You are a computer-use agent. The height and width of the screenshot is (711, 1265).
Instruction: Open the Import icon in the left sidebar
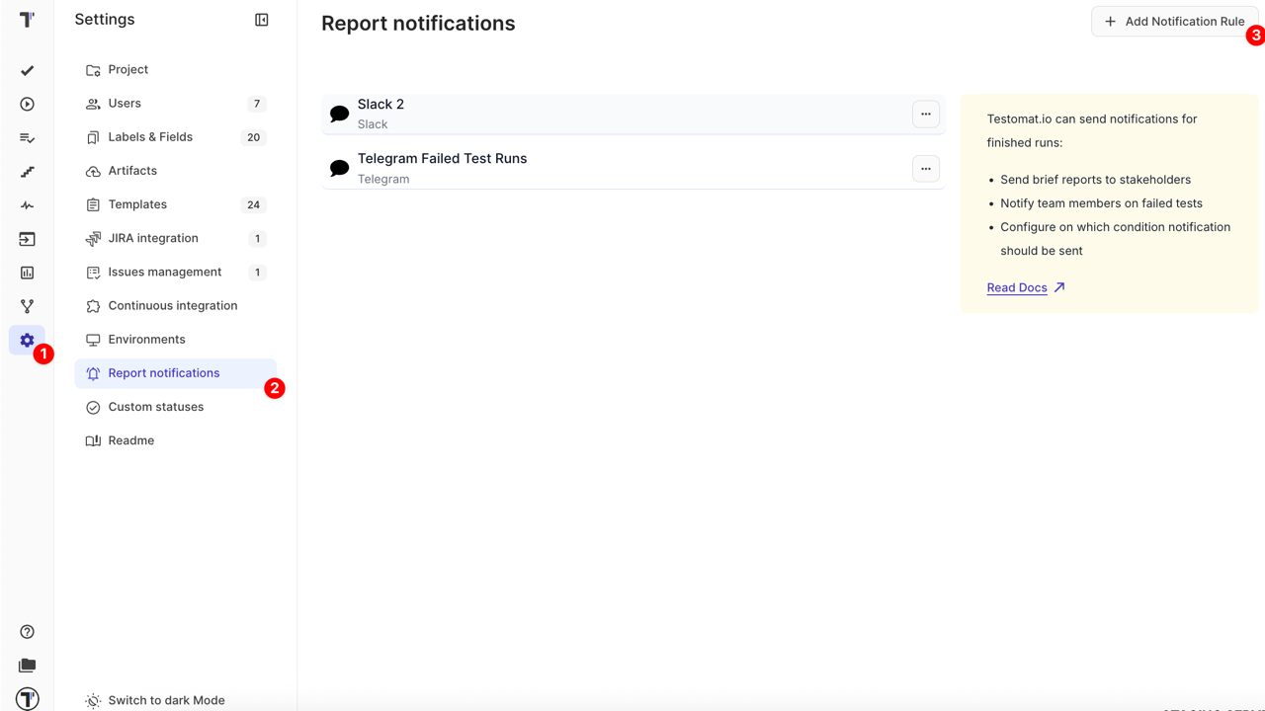(x=27, y=238)
